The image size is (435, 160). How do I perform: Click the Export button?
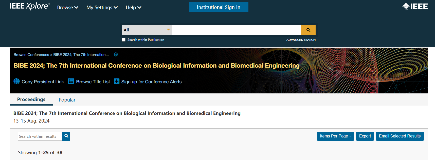365,136
